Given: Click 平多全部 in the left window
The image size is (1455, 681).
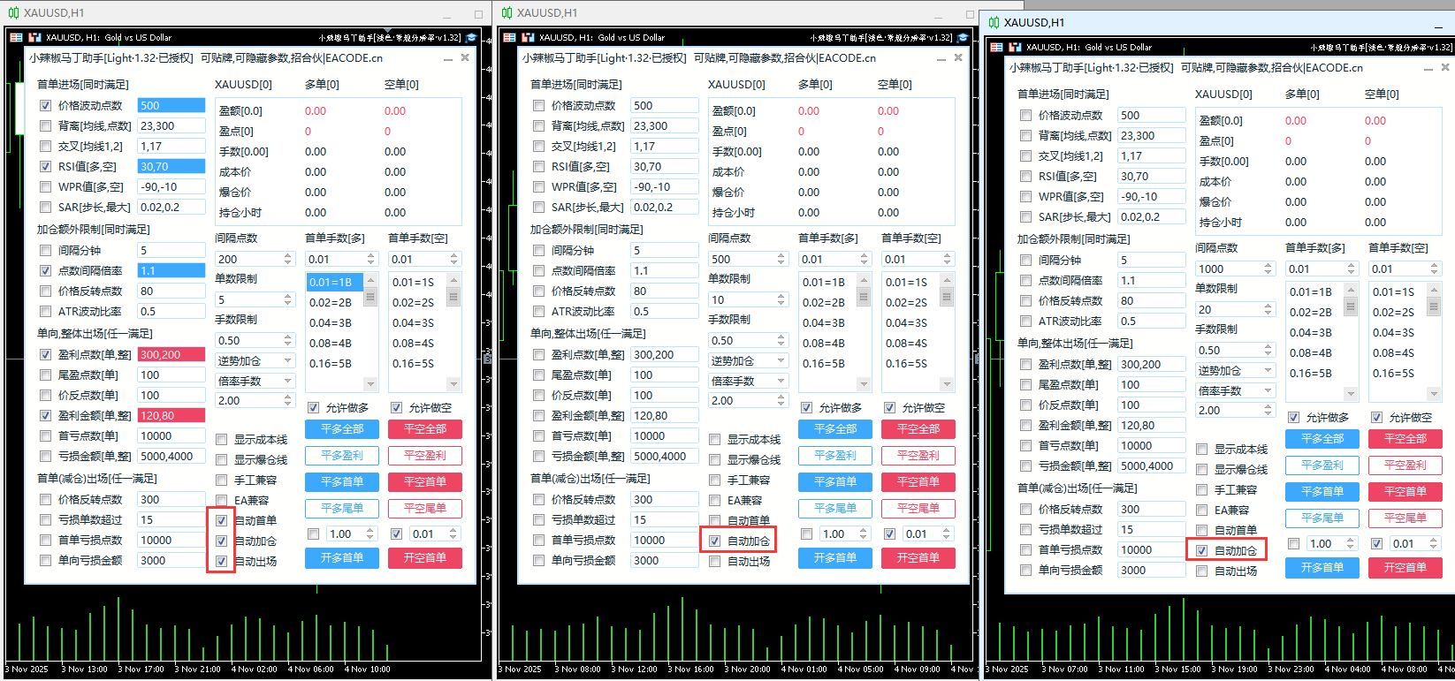Looking at the screenshot, I should coord(342,429).
